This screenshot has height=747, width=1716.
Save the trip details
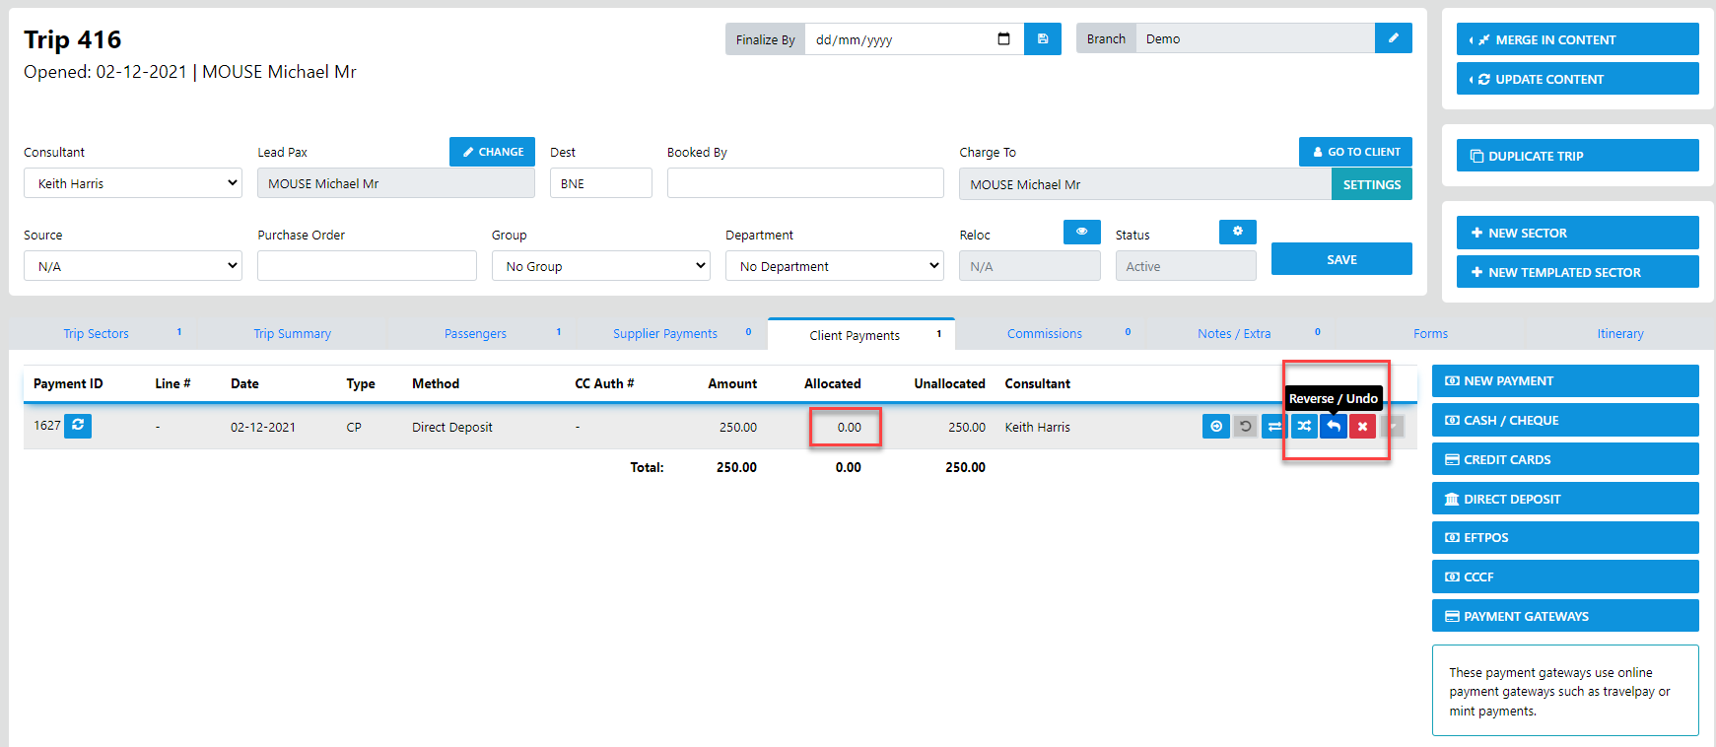coord(1341,259)
